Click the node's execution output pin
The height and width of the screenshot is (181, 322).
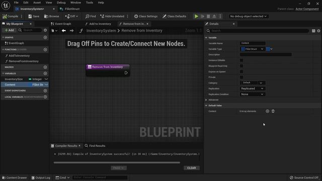[126, 72]
